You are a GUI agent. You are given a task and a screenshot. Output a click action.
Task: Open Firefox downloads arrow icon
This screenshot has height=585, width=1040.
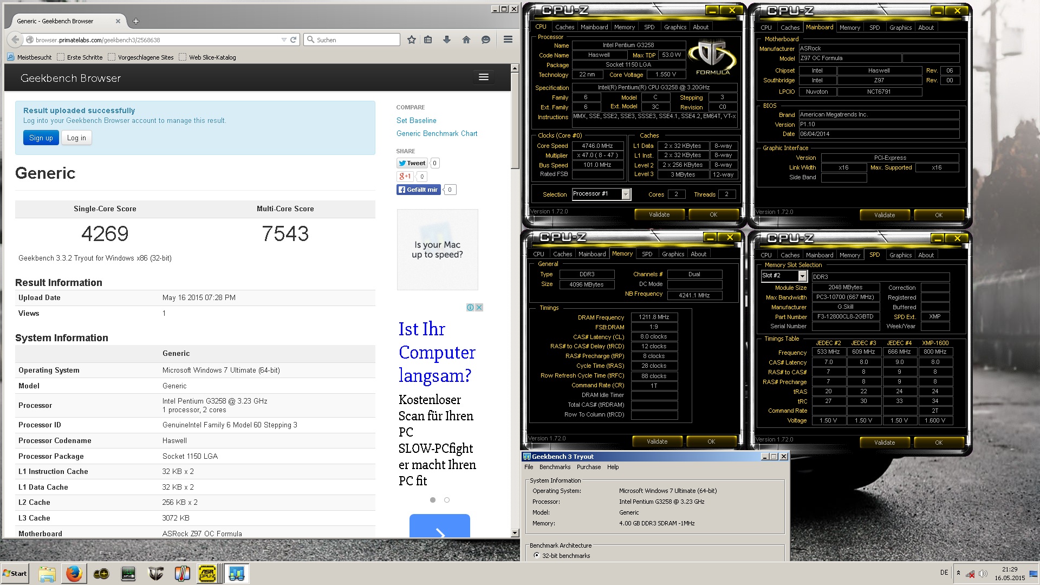pyautogui.click(x=447, y=40)
